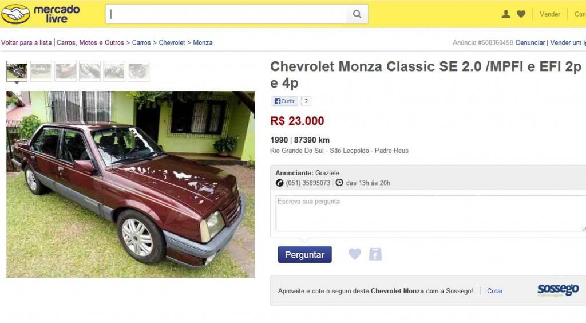Screen dimensions: 586x323
Task: Open favorites heart icon in header
Action: 521,14
